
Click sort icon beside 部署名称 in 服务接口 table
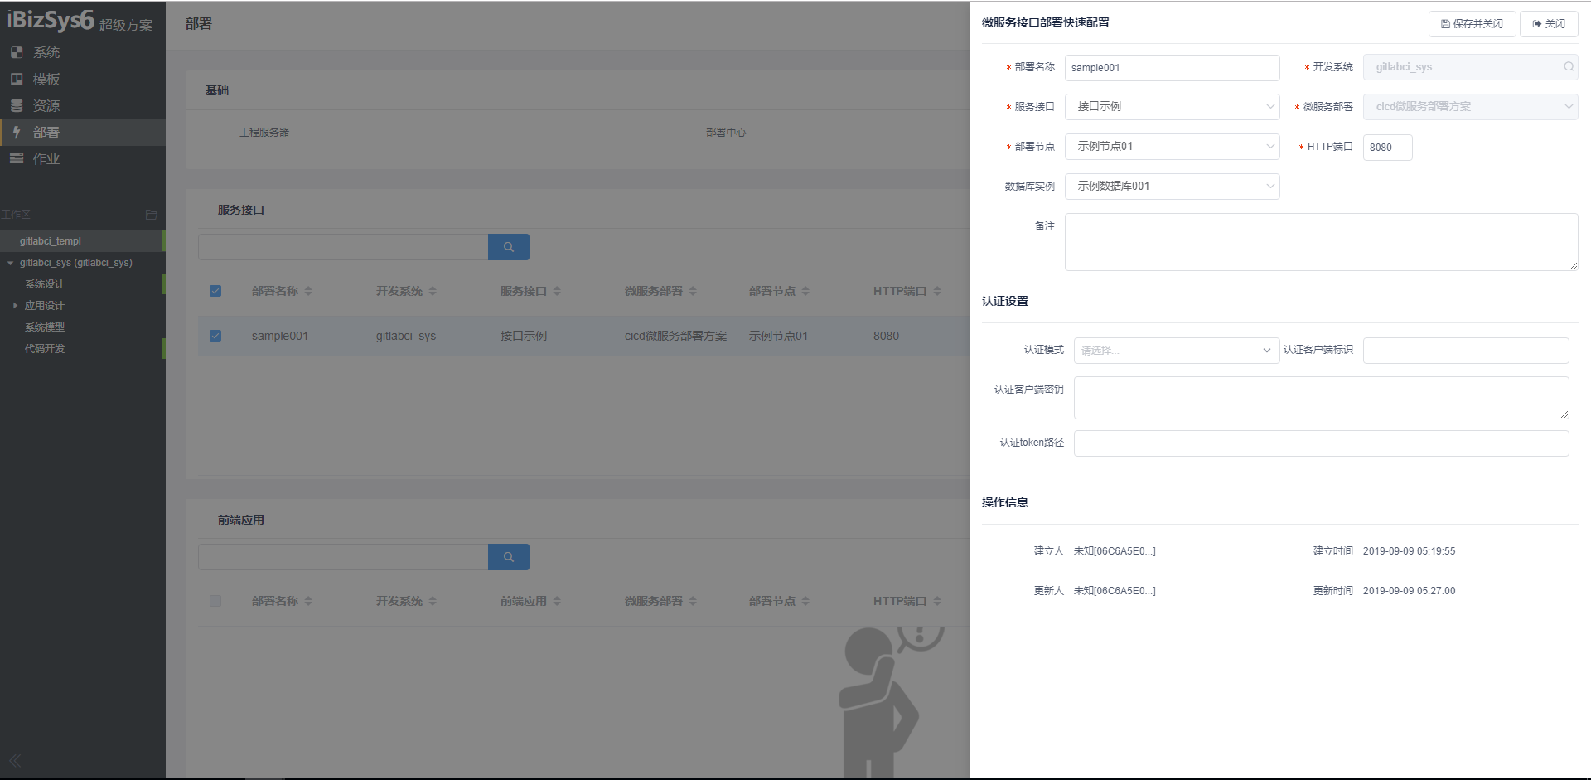pos(308,291)
